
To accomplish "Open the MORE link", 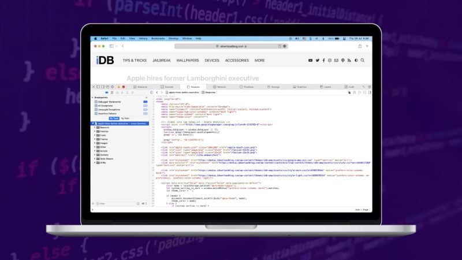I will coord(259,61).
